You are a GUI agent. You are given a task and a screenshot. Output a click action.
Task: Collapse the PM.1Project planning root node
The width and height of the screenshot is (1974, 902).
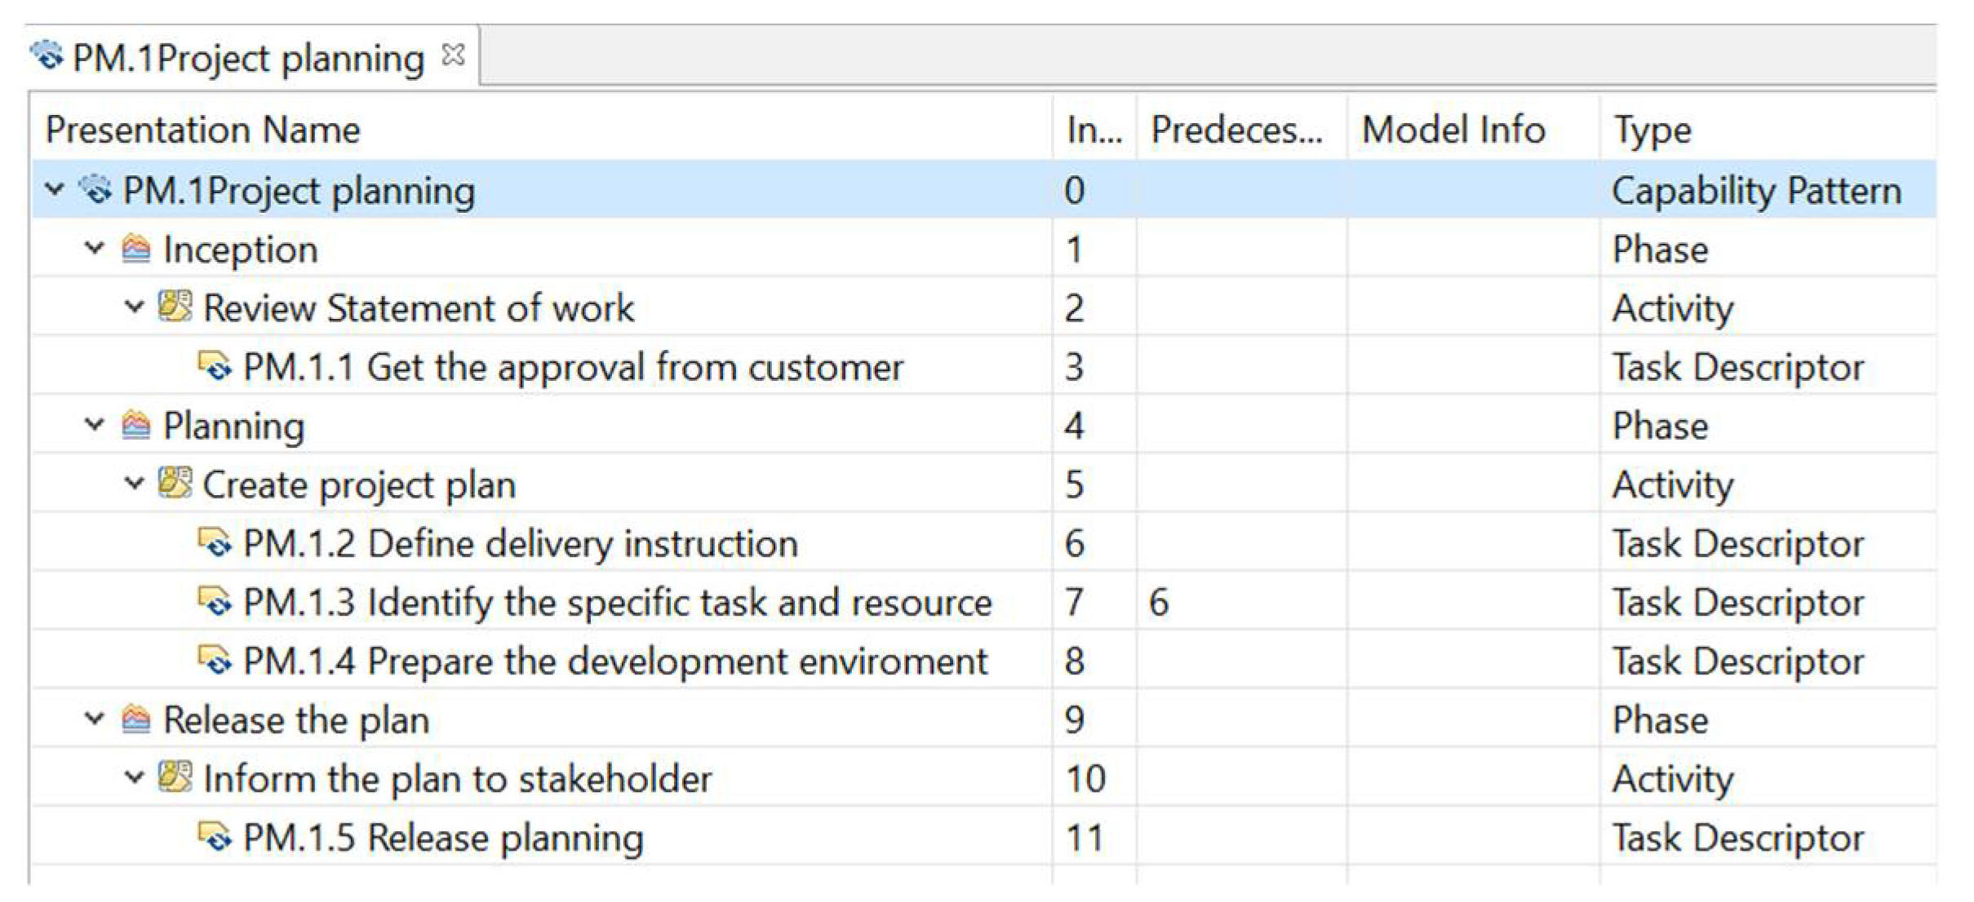55,190
